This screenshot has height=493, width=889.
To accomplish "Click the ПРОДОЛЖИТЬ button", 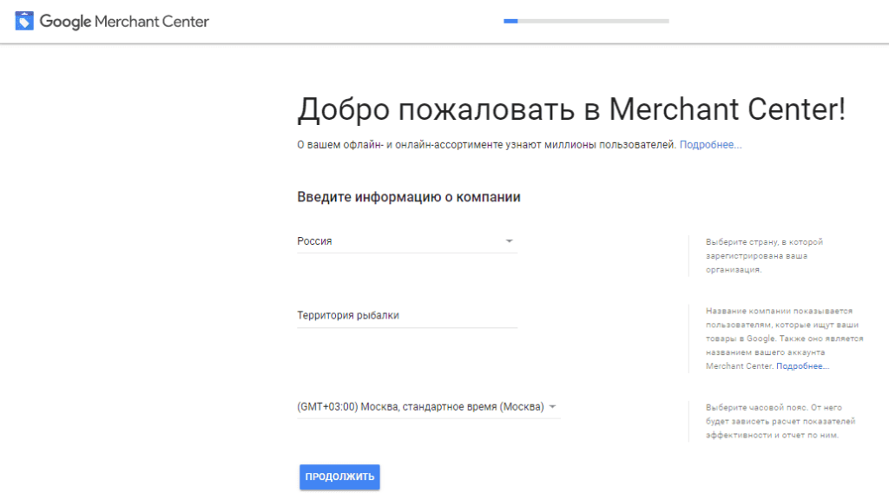I will point(339,477).
